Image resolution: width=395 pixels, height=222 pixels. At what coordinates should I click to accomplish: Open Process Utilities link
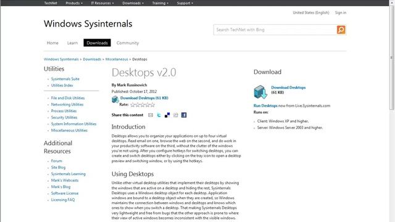click(64, 111)
